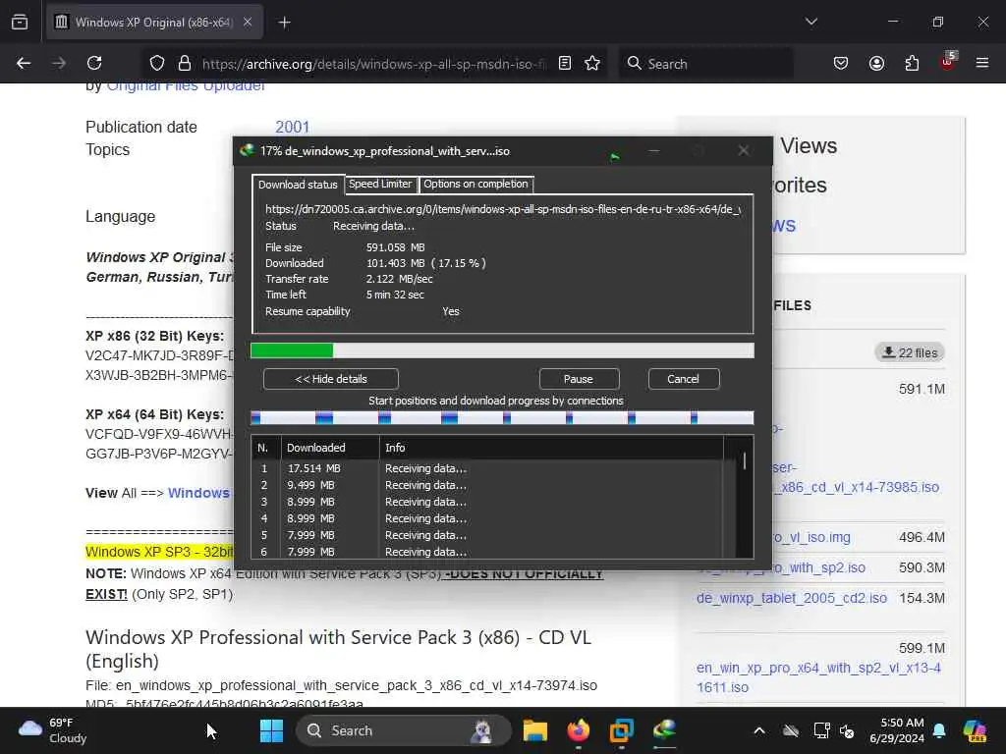
Task: Open the de_winxp_tablet_2005_cd2.iso link
Action: (792, 598)
